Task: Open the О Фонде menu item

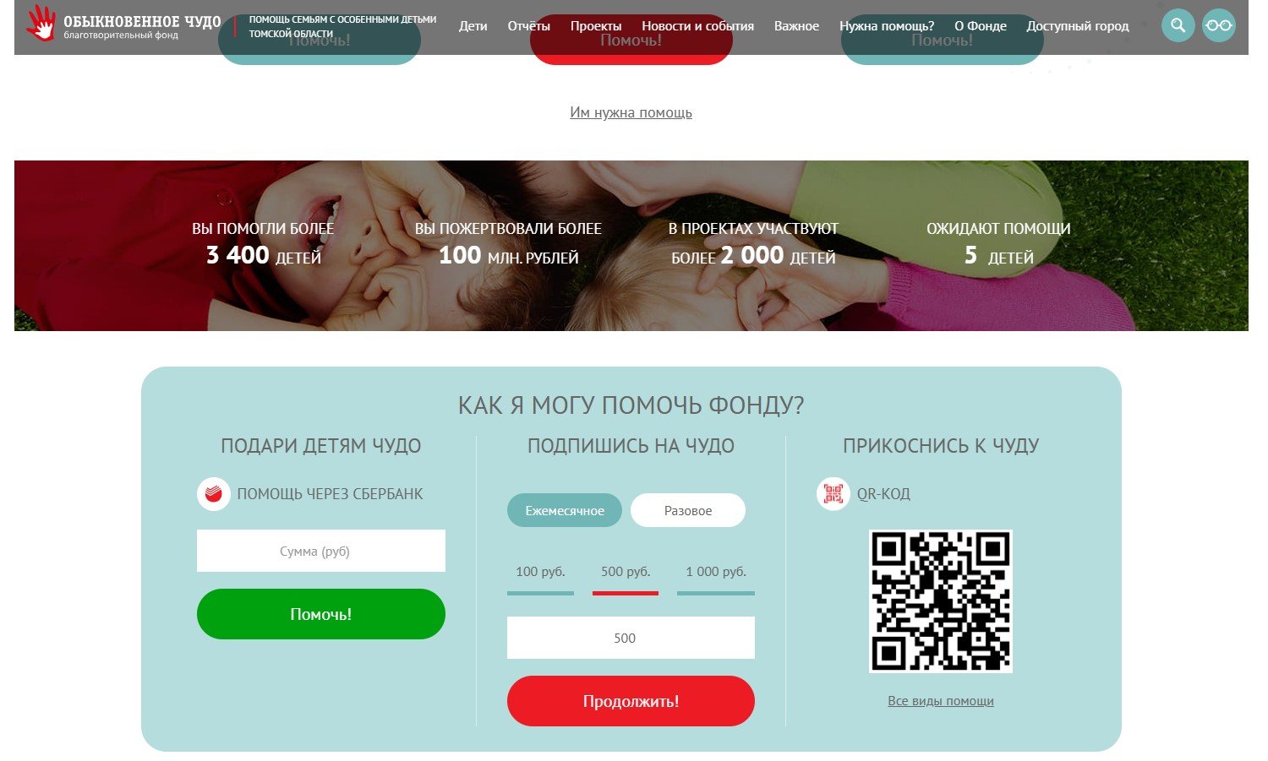Action: [981, 26]
